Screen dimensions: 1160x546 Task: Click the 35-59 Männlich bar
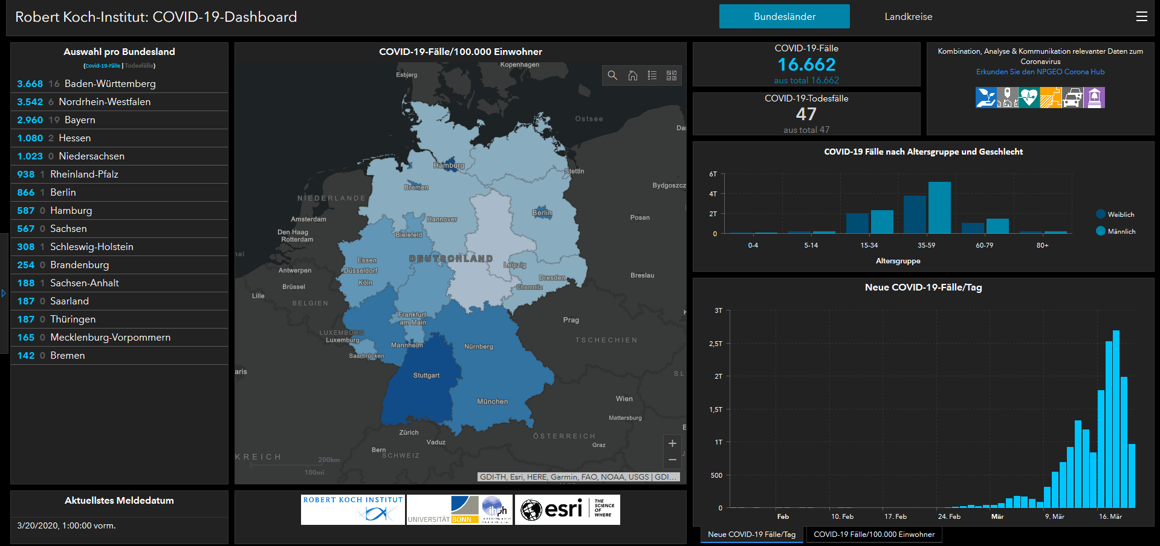point(939,207)
